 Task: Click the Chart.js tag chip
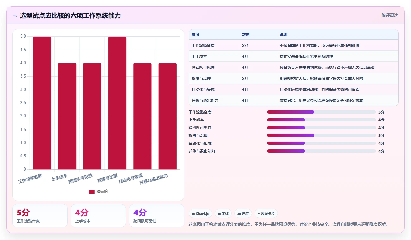200,214
